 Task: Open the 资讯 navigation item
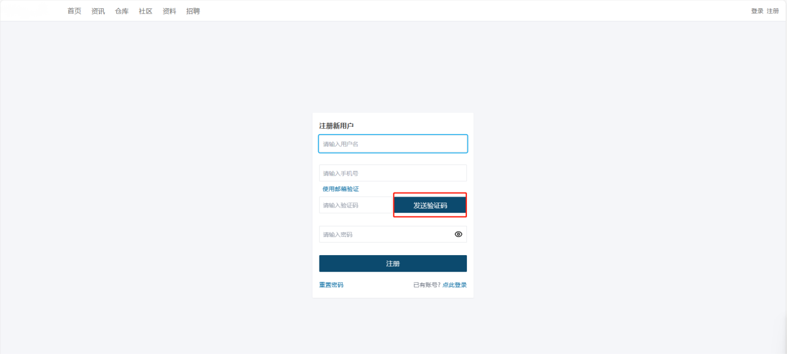[98, 11]
